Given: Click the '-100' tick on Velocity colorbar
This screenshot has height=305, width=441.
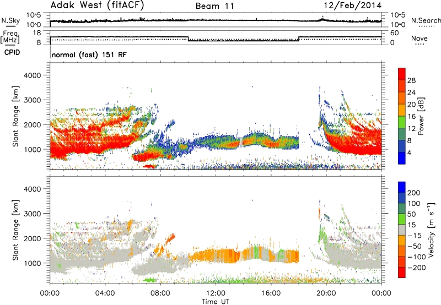Looking at the screenshot, I should click(417, 257).
